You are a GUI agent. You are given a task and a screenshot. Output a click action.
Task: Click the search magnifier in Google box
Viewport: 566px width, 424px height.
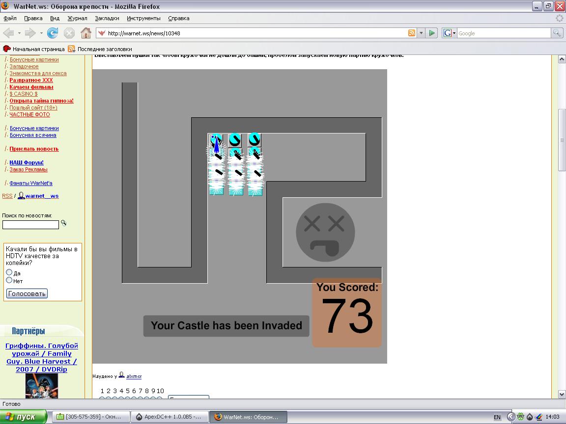point(557,33)
